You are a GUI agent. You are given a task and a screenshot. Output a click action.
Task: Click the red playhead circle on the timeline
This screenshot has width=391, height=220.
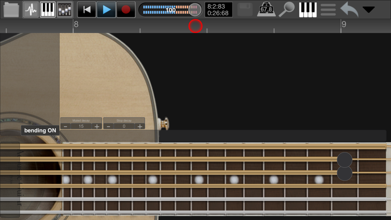coord(195,26)
